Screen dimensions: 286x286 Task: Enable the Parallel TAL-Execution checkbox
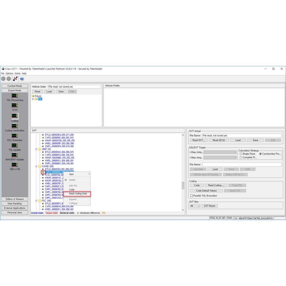coord(191,196)
